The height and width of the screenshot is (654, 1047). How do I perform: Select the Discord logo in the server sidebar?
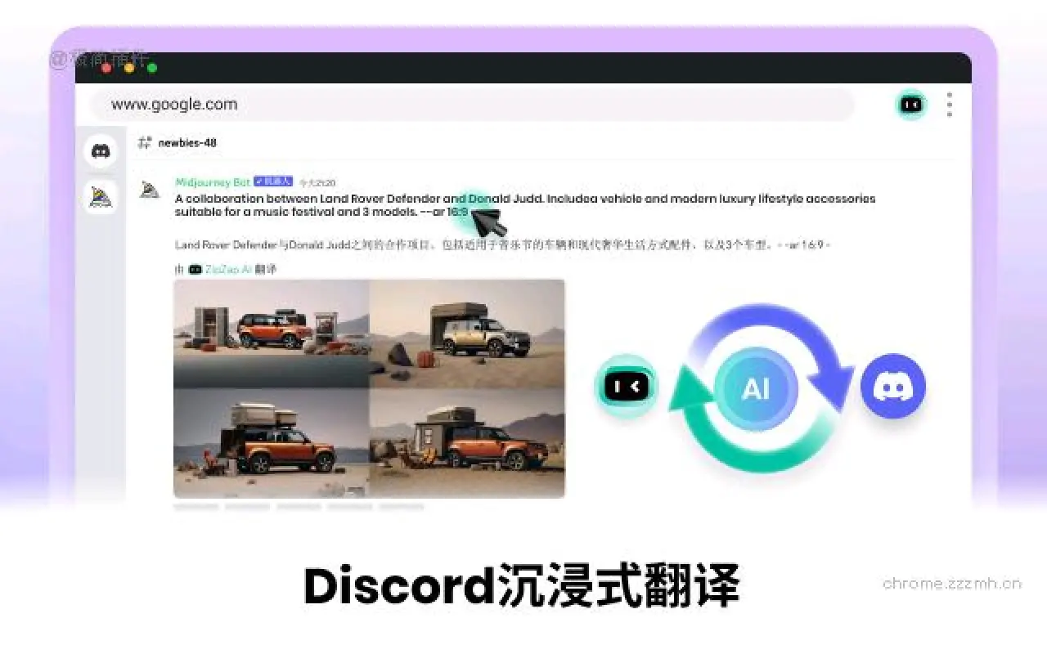[x=101, y=150]
